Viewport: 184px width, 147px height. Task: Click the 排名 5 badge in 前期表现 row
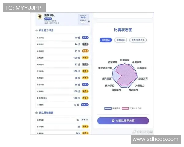tap(85, 37)
